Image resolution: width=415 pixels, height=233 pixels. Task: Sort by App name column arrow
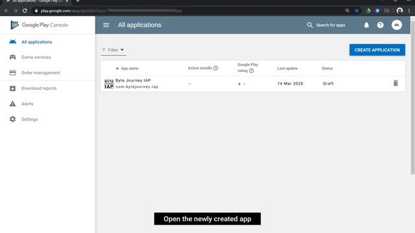click(117, 69)
